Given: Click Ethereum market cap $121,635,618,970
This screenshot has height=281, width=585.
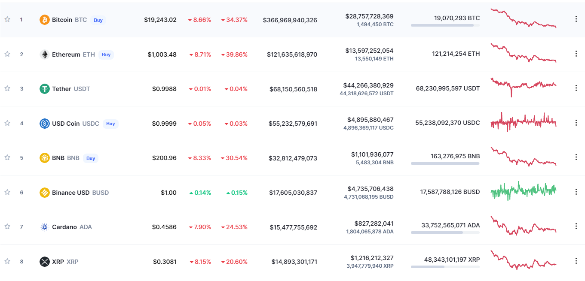Looking at the screenshot, I should pyautogui.click(x=292, y=54).
